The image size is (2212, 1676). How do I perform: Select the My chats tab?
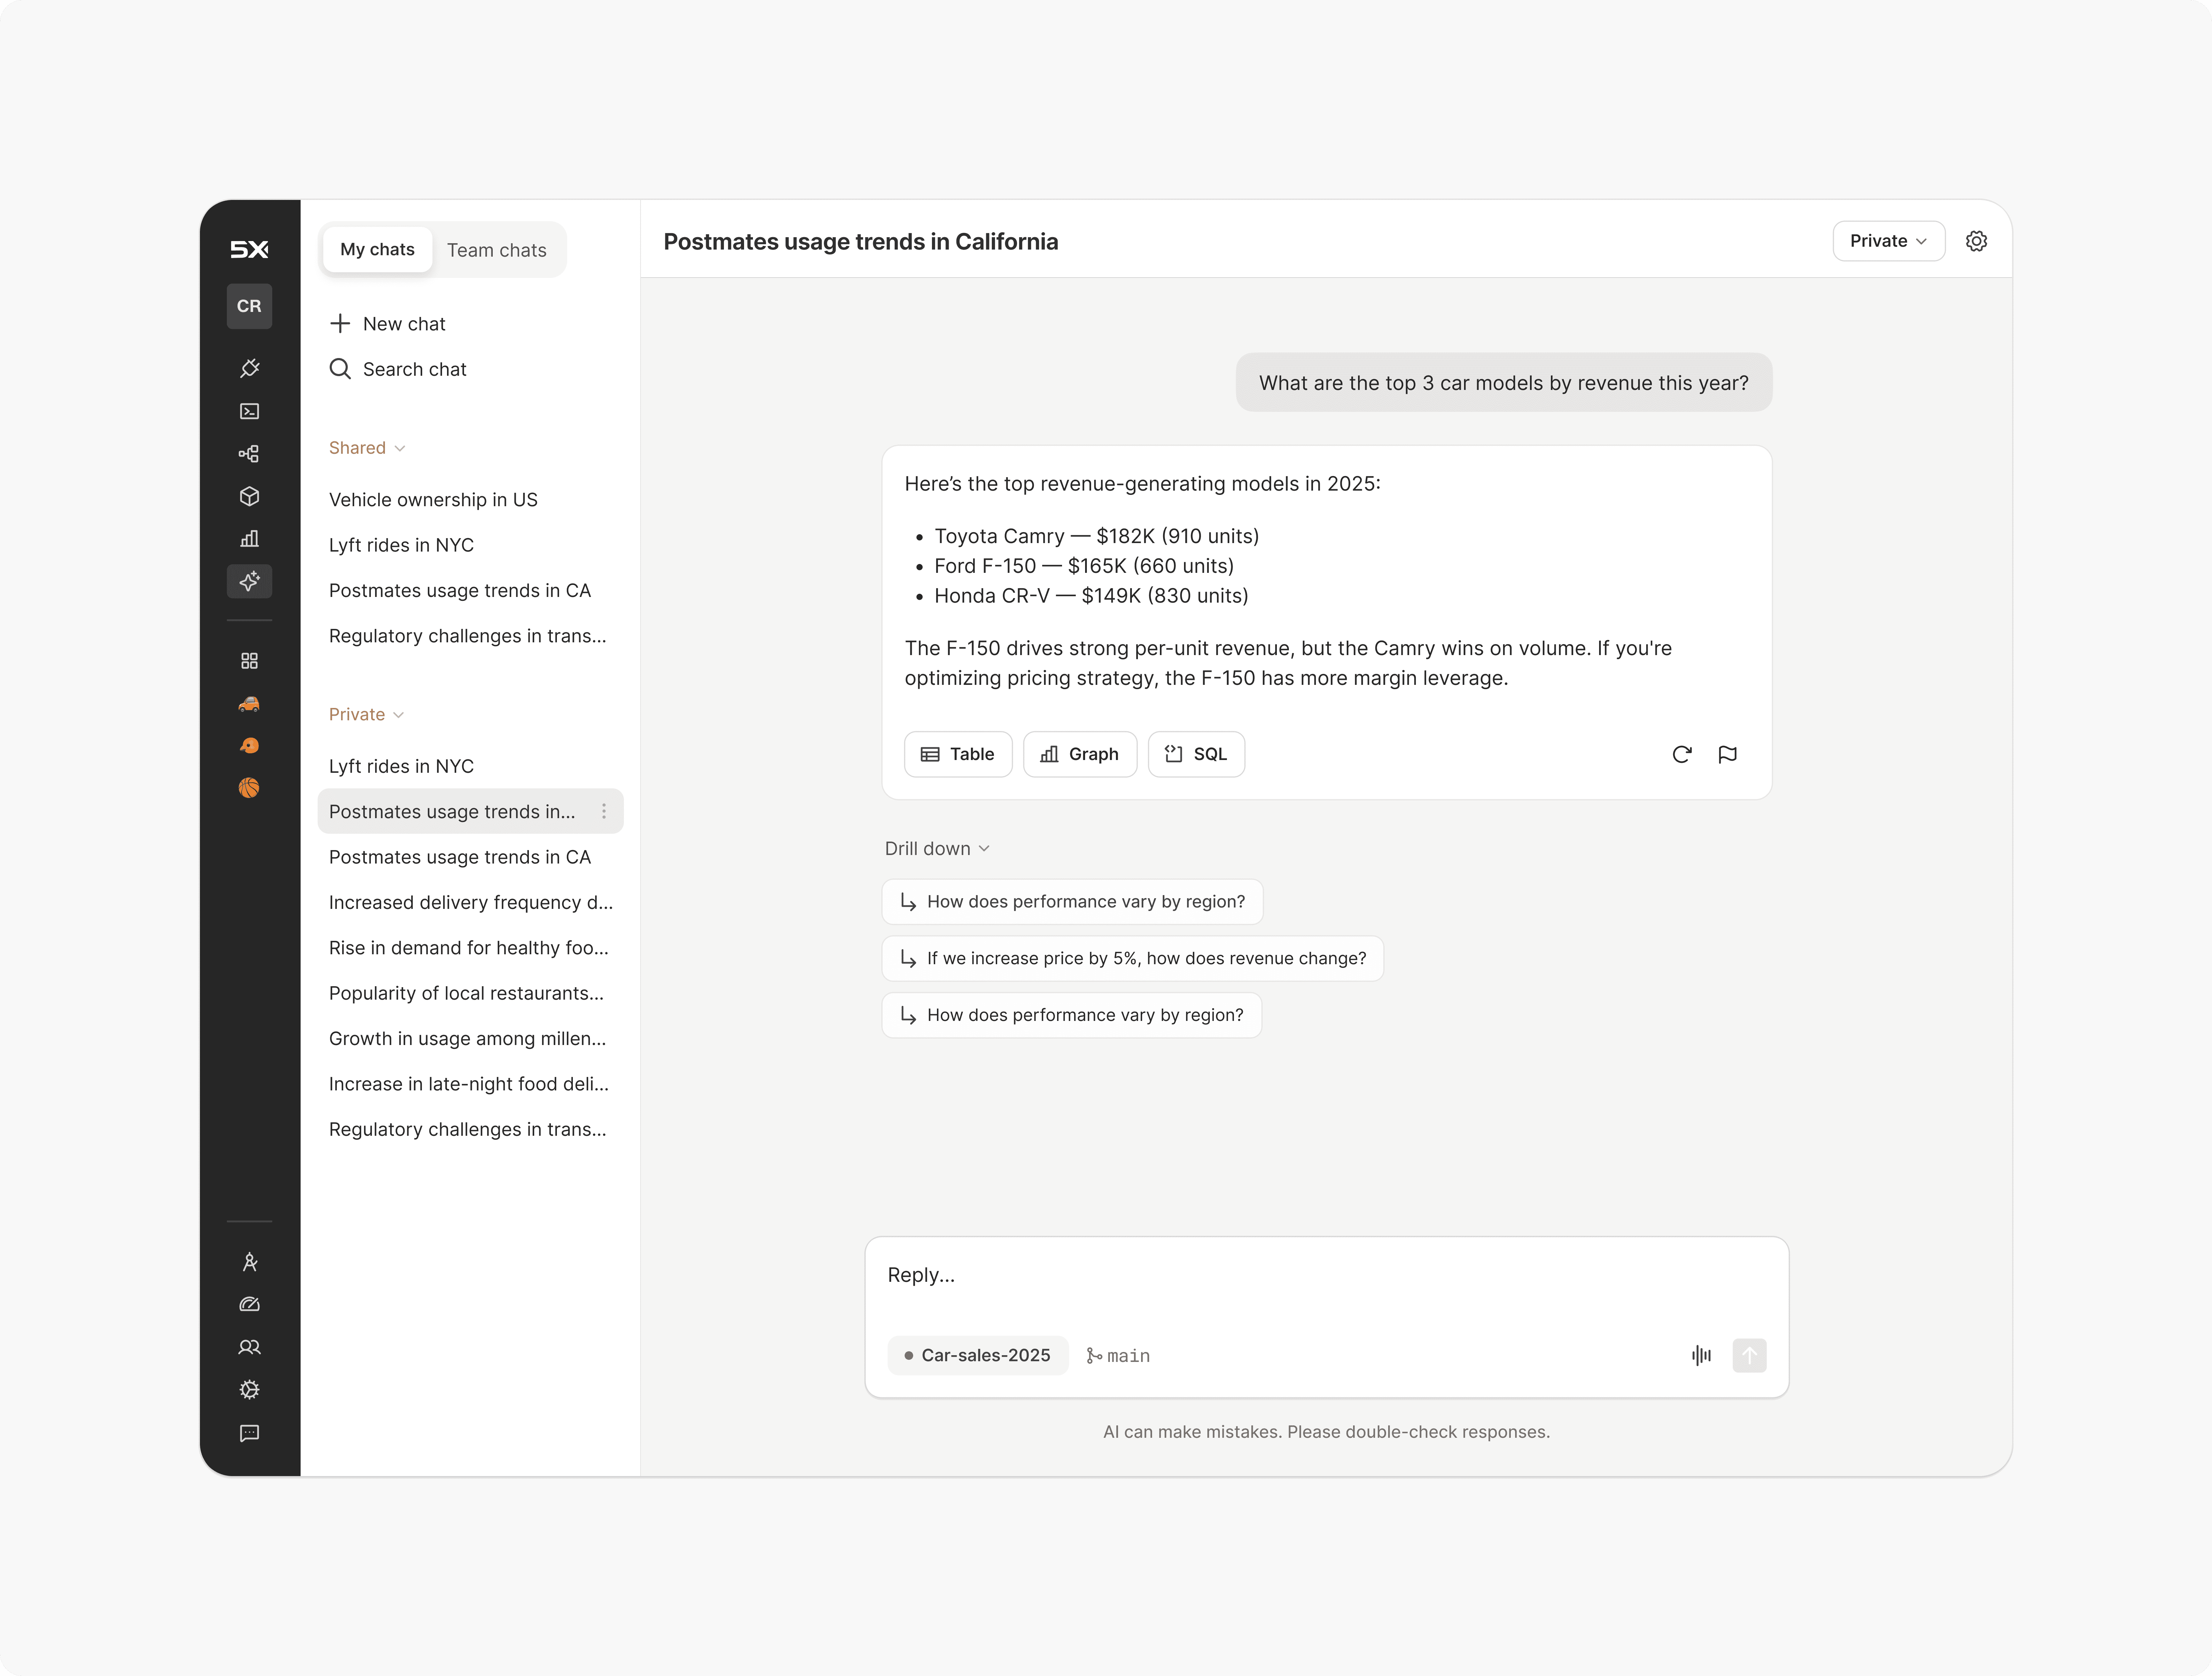click(x=377, y=249)
